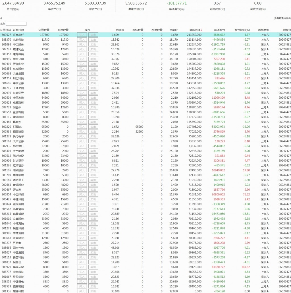291x293 pixels.
Task: Click available funds value 0.67
Action: 217,3
